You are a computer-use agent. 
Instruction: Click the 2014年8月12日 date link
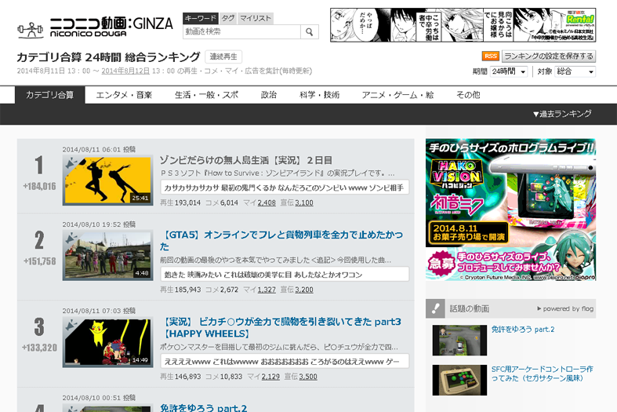tap(125, 71)
